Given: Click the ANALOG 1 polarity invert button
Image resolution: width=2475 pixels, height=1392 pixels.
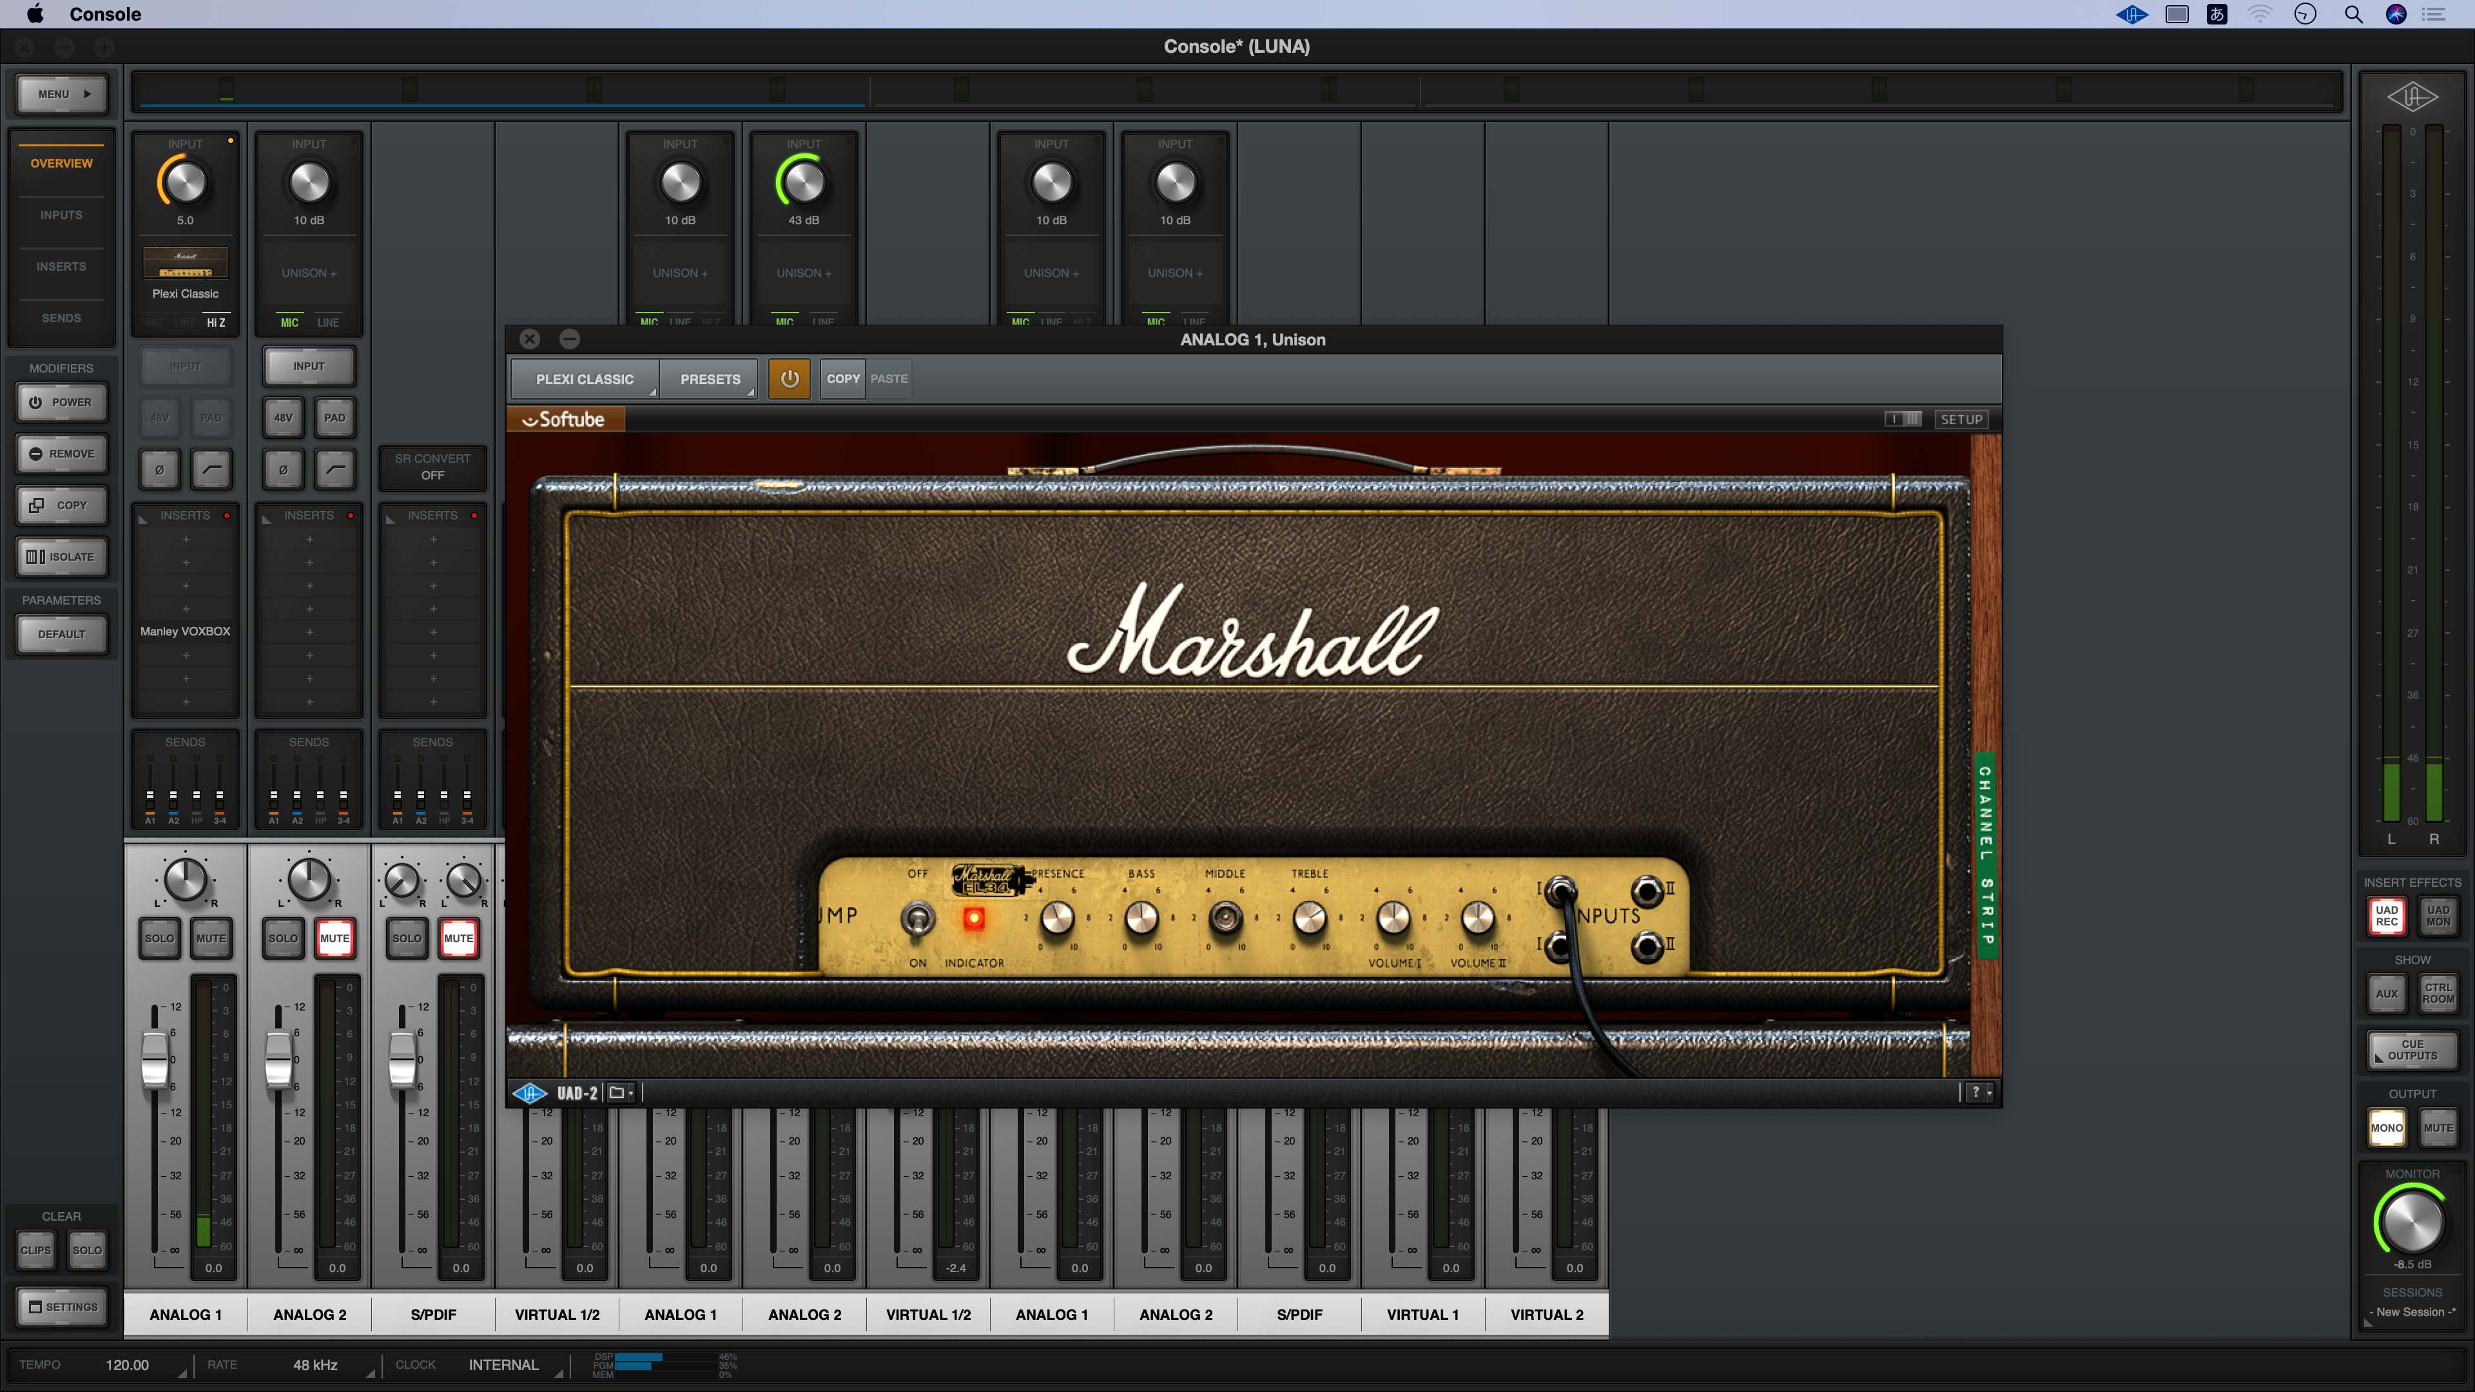Looking at the screenshot, I should (x=159, y=470).
